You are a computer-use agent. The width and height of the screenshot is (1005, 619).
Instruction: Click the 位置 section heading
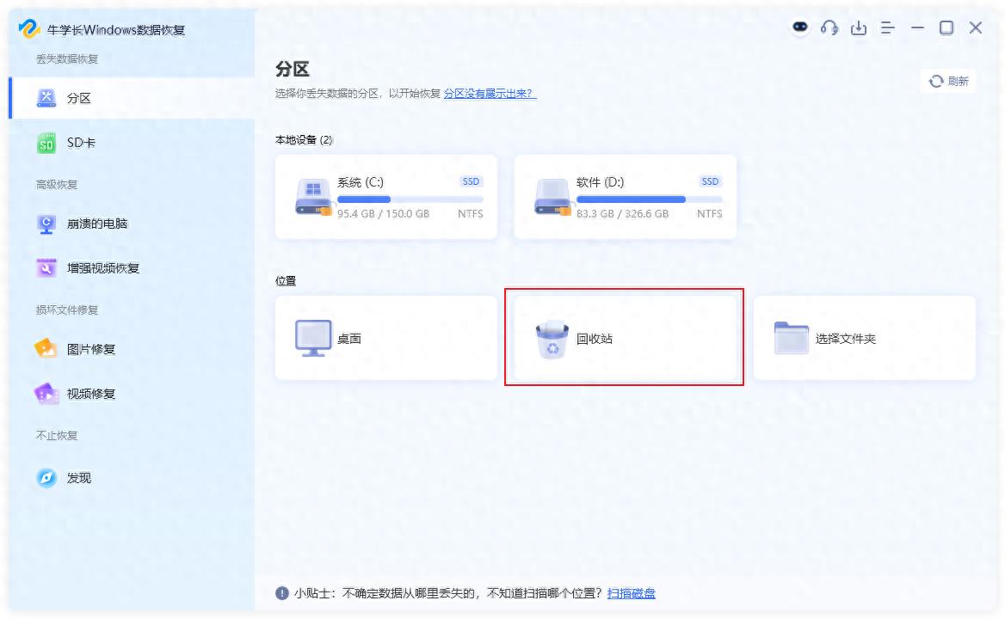coord(286,280)
